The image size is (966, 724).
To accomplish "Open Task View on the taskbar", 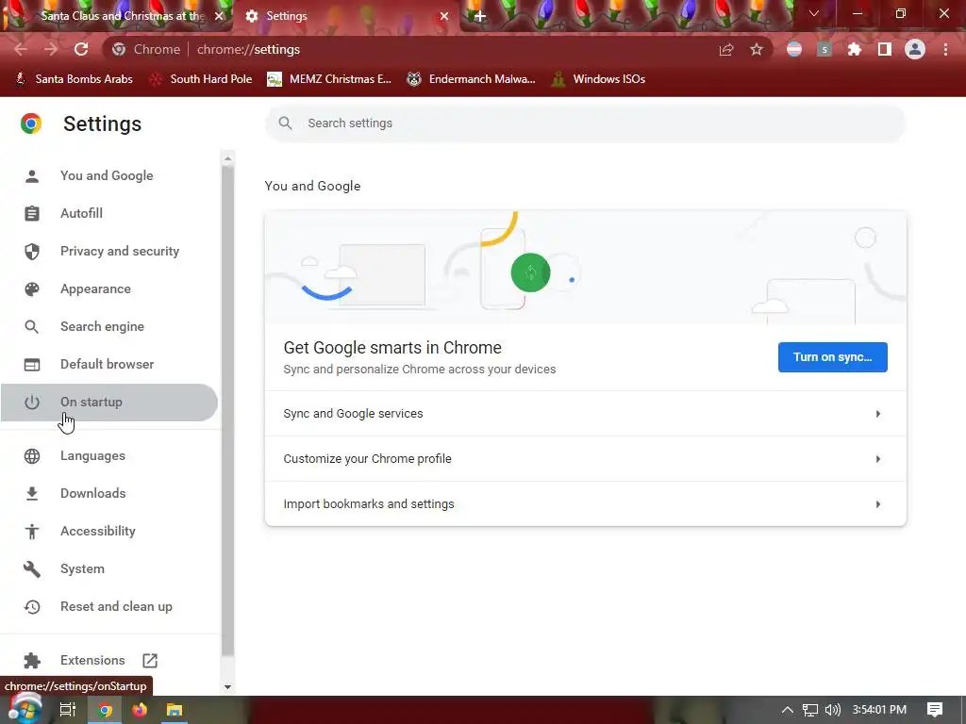I will (x=67, y=710).
